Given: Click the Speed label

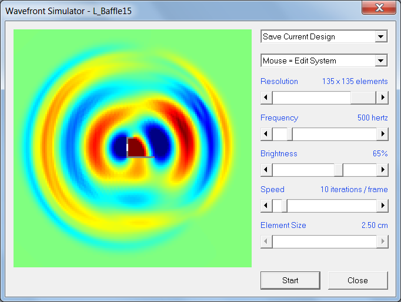Looking at the screenshot, I should point(272,189).
